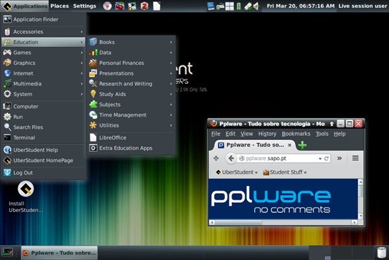Expand the Research and Writing arrow
Screen dimensions: 389x260
tap(171, 84)
